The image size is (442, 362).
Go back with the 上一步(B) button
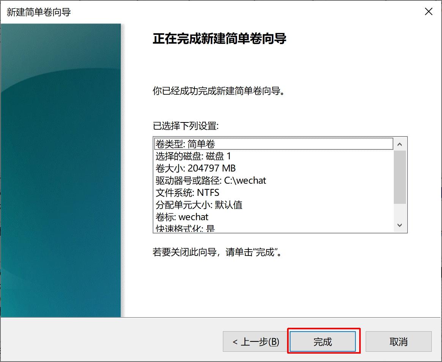point(256,341)
